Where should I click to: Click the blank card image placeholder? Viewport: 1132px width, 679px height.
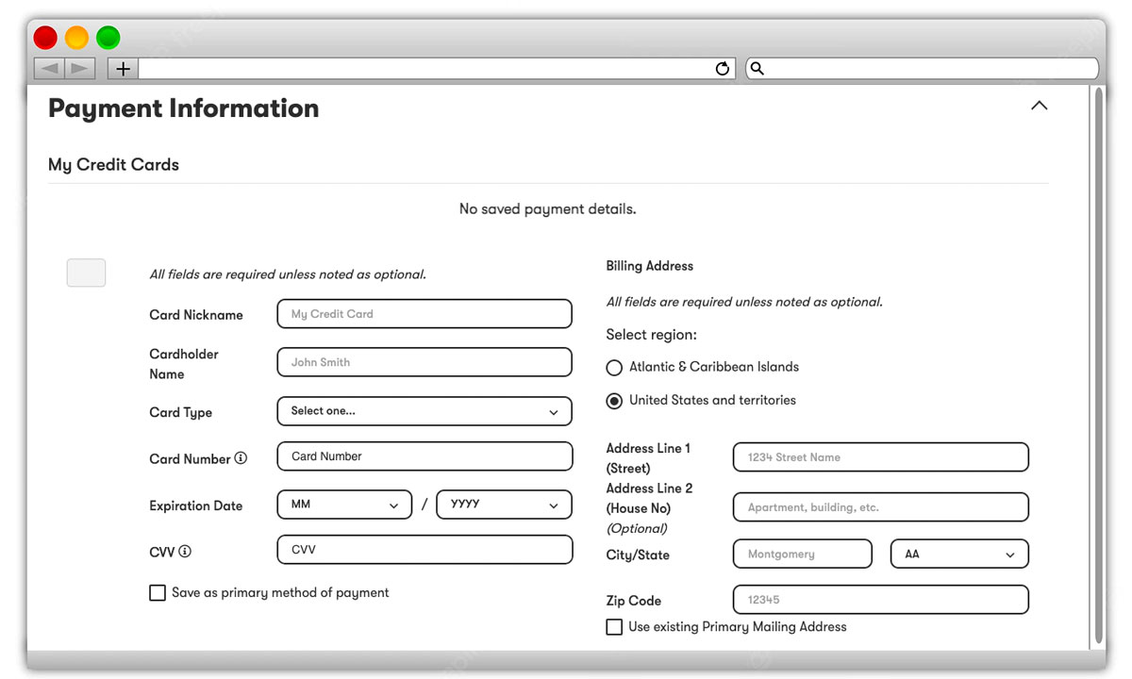click(x=86, y=273)
